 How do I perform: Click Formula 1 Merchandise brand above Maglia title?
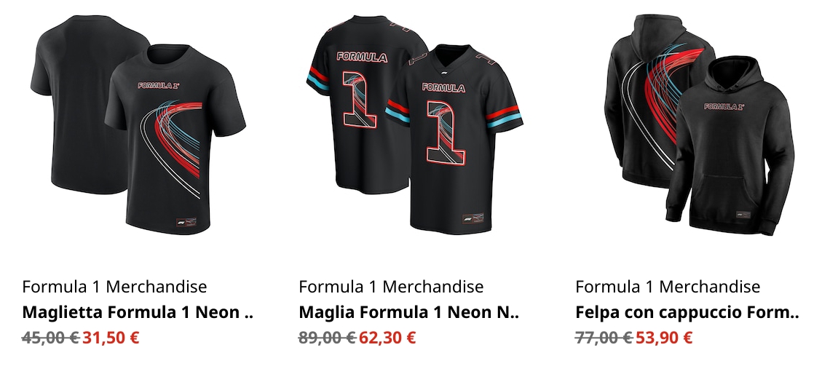coord(391,287)
